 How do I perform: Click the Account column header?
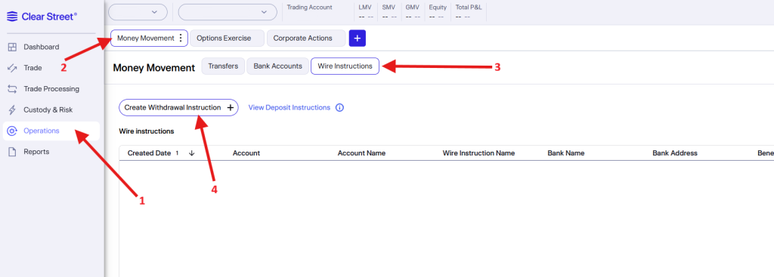click(246, 153)
